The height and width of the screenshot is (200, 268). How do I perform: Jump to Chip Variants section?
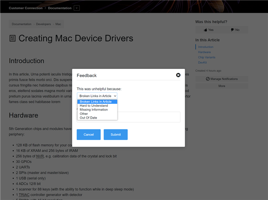[207, 57]
